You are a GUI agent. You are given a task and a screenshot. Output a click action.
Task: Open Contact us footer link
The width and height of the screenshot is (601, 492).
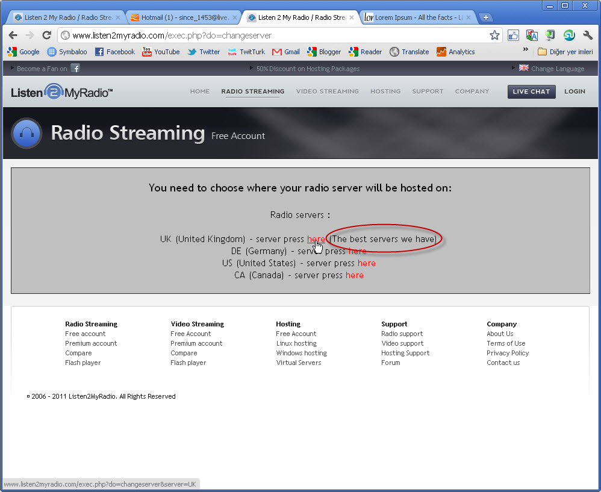pyautogui.click(x=503, y=363)
